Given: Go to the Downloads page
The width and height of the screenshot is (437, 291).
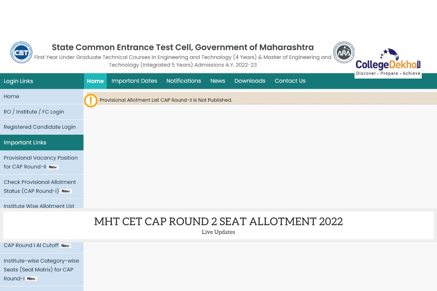Looking at the screenshot, I should [250, 81].
